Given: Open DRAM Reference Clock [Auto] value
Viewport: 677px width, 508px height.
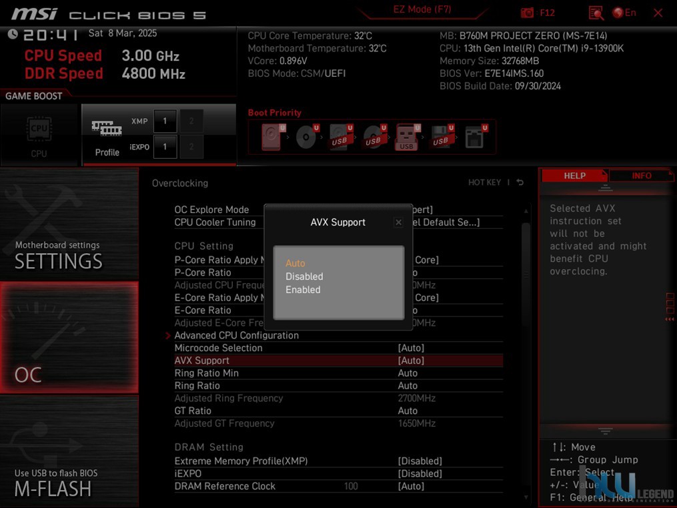Looking at the screenshot, I should click(411, 486).
